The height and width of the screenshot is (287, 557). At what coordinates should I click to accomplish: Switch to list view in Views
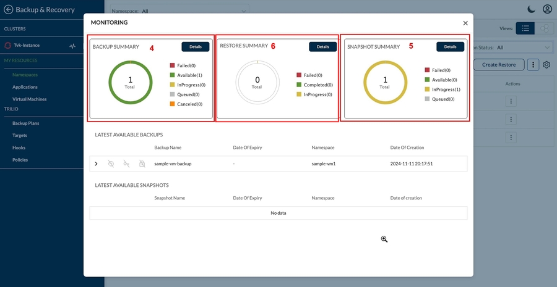525,28
